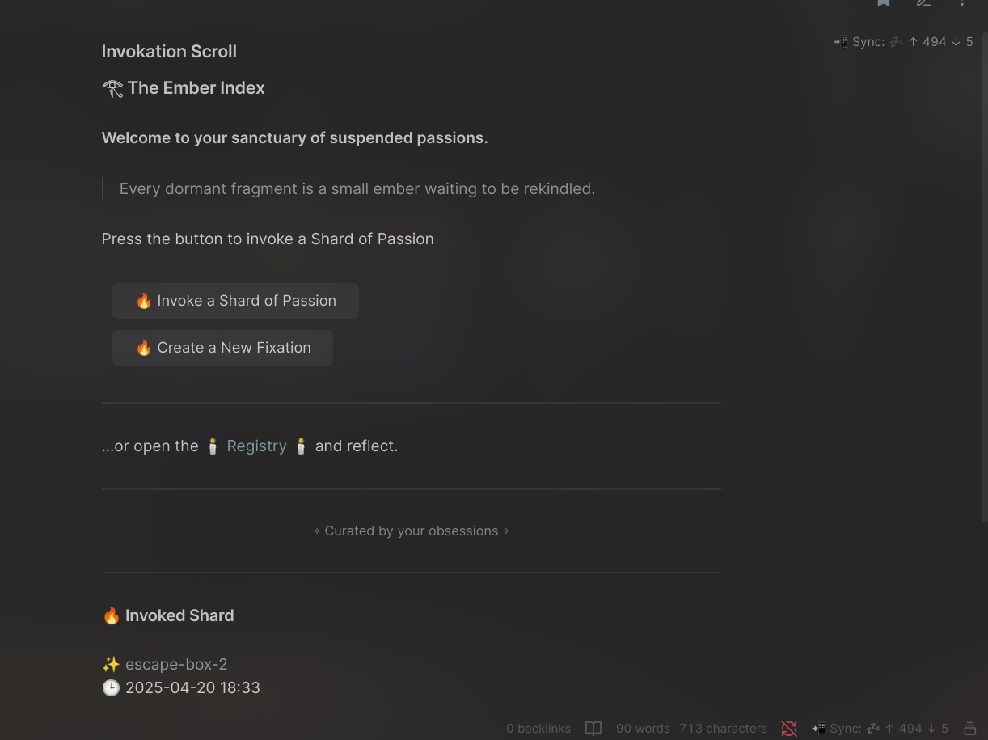The width and height of the screenshot is (988, 740).
Task: Open the escape-box-2 note link
Action: (x=176, y=665)
